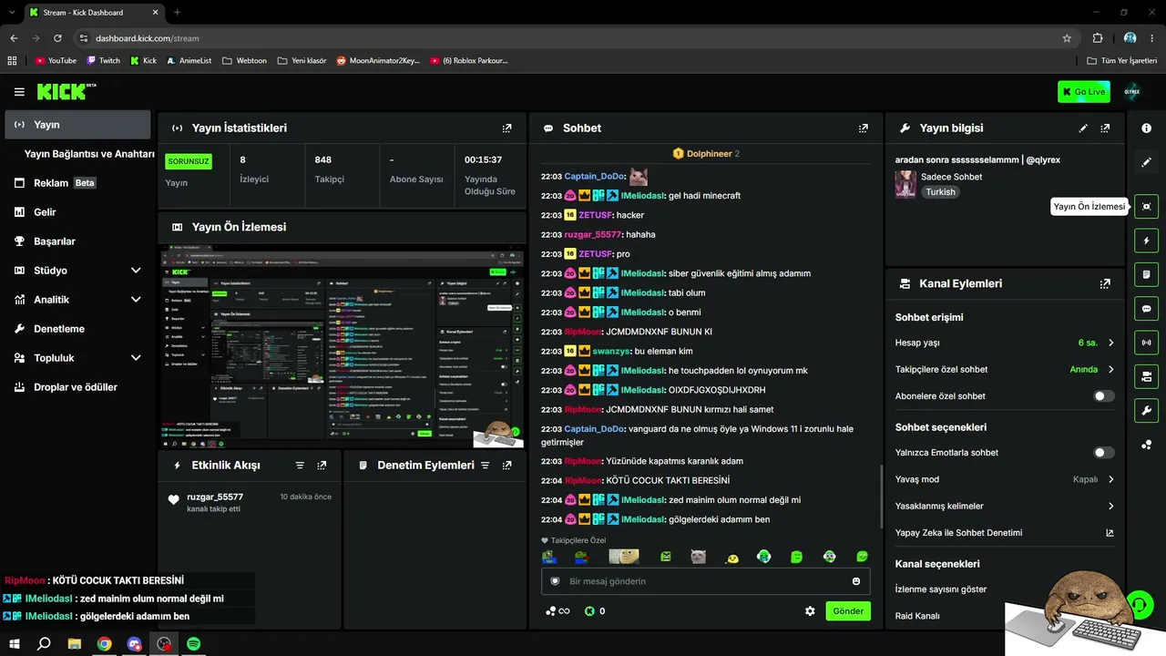Open filter options for Etkinlik Akışı
This screenshot has width=1166, height=656.
pos(300,466)
